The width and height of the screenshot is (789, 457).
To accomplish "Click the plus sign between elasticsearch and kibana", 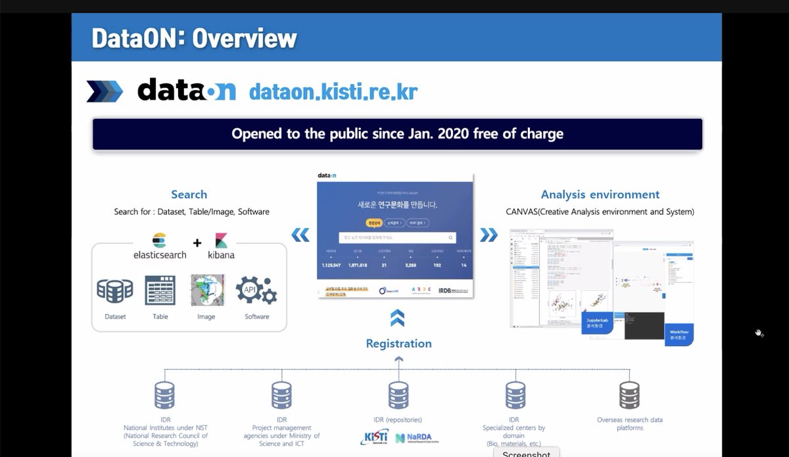I will 197,243.
